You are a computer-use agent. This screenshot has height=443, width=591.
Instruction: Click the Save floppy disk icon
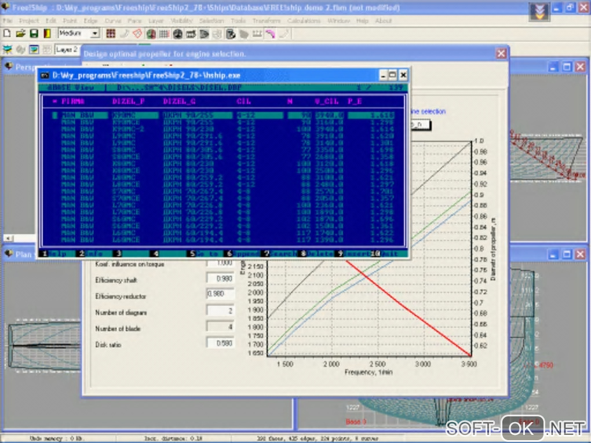[33, 34]
